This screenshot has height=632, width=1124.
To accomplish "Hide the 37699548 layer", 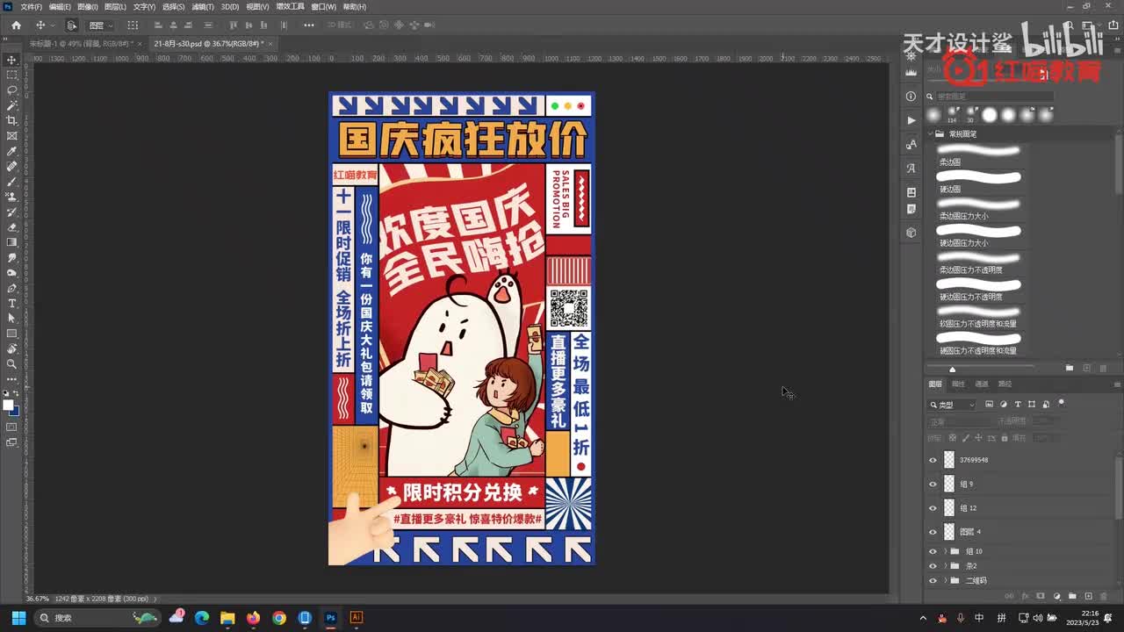I will (x=933, y=460).
